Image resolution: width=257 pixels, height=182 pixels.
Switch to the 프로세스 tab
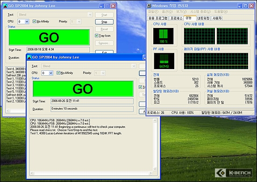(176, 18)
